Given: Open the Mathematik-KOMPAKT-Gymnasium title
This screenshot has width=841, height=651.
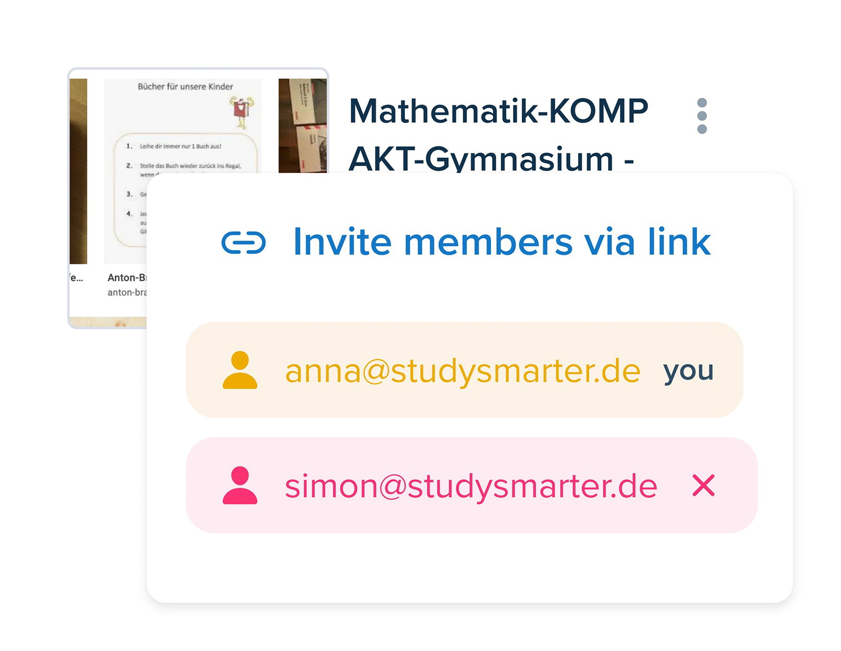Looking at the screenshot, I should [x=498, y=134].
